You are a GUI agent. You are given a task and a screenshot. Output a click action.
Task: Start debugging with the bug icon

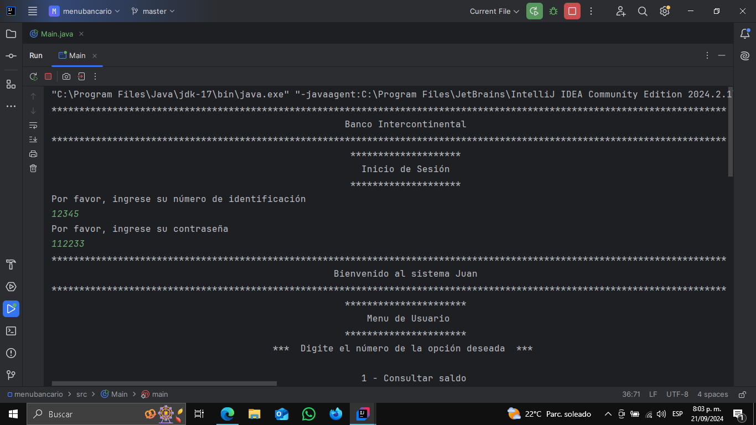[553, 11]
